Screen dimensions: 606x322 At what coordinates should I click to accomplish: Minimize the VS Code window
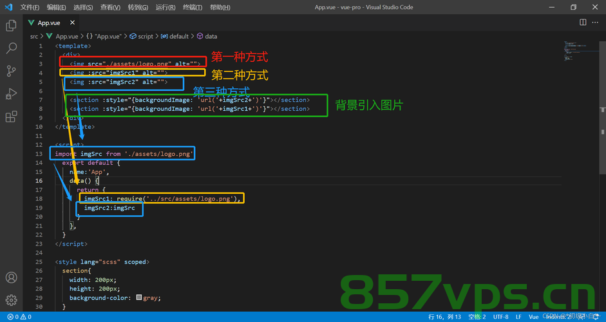pos(553,7)
